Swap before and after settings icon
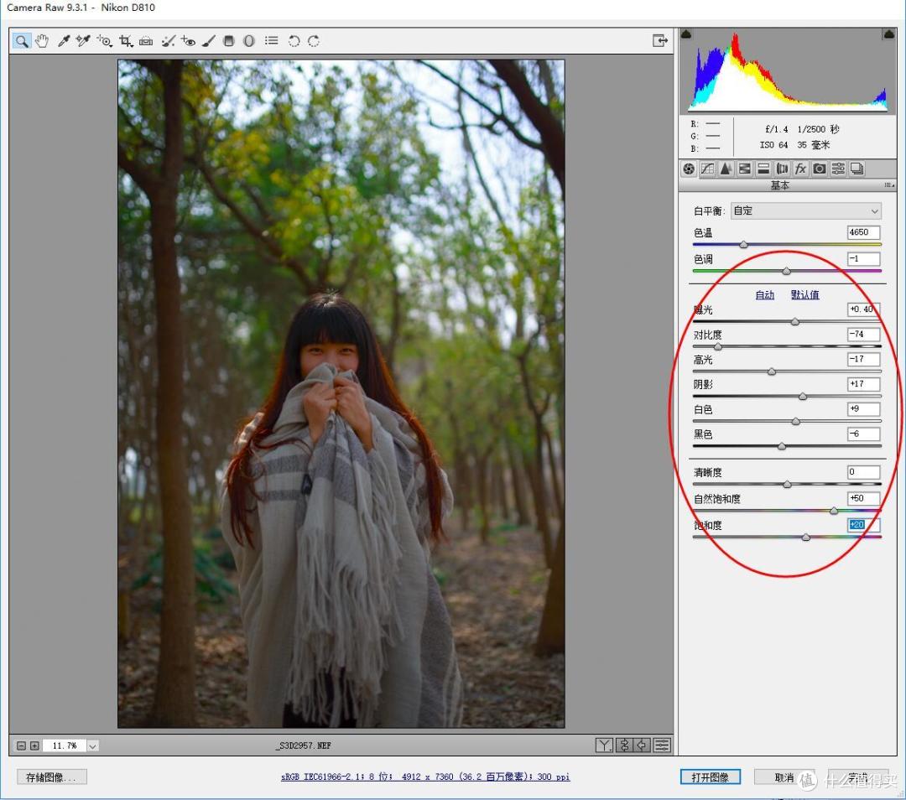 (x=624, y=745)
